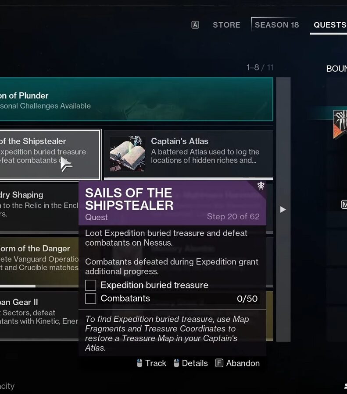Open the Store tab
The width and height of the screenshot is (347, 394).
226,25
